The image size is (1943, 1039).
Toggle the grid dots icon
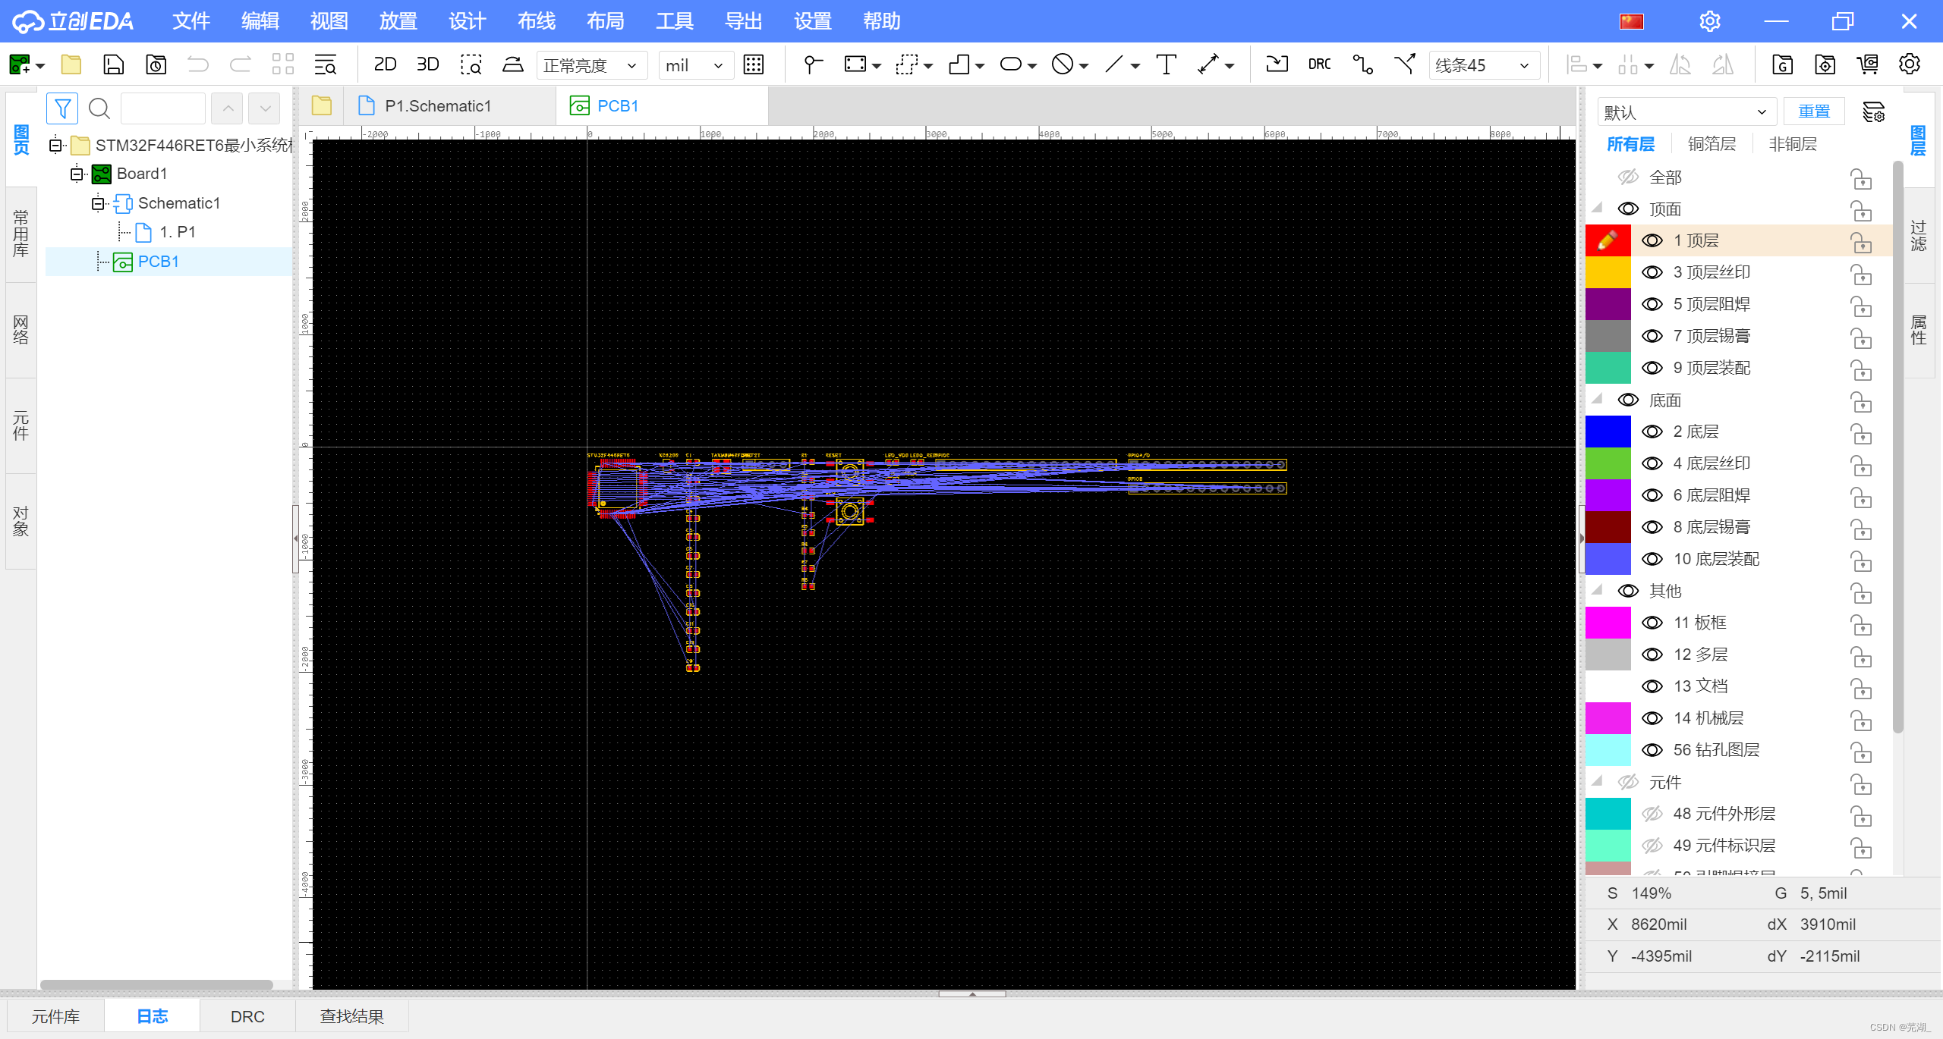click(x=754, y=65)
